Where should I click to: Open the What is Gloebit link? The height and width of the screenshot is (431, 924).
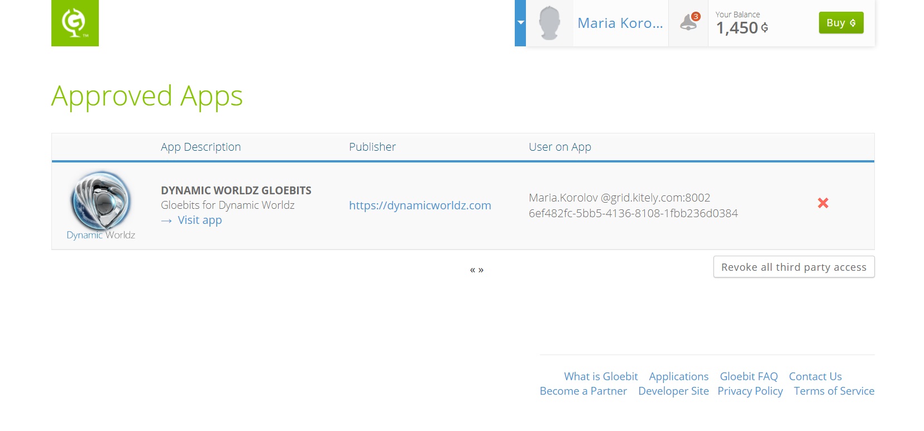(x=601, y=376)
